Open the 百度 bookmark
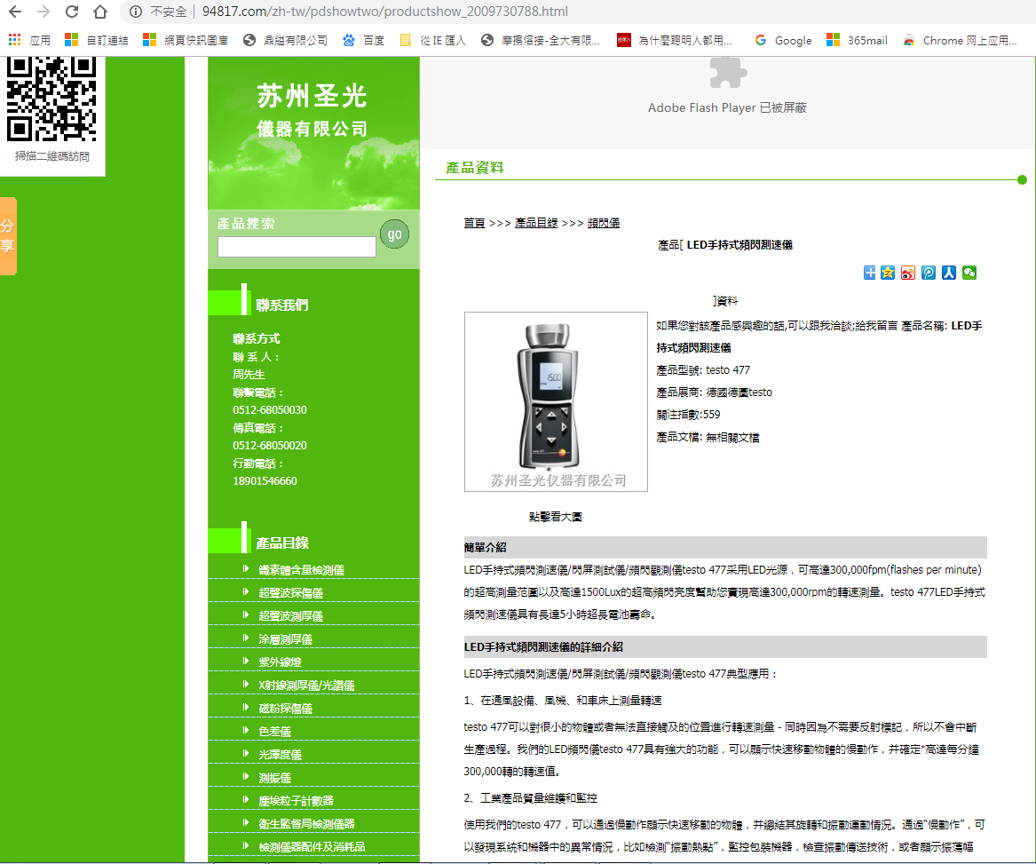The height and width of the screenshot is (864, 1036). pos(363,40)
